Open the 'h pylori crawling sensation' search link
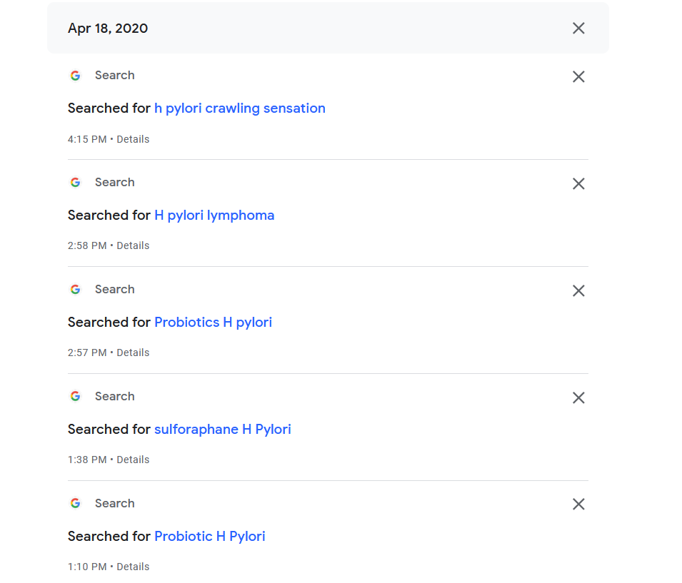This screenshot has height=583, width=682. pyautogui.click(x=240, y=108)
